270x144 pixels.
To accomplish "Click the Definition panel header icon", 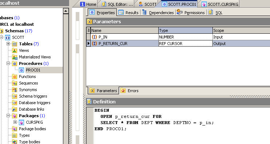I will tap(89, 102).
